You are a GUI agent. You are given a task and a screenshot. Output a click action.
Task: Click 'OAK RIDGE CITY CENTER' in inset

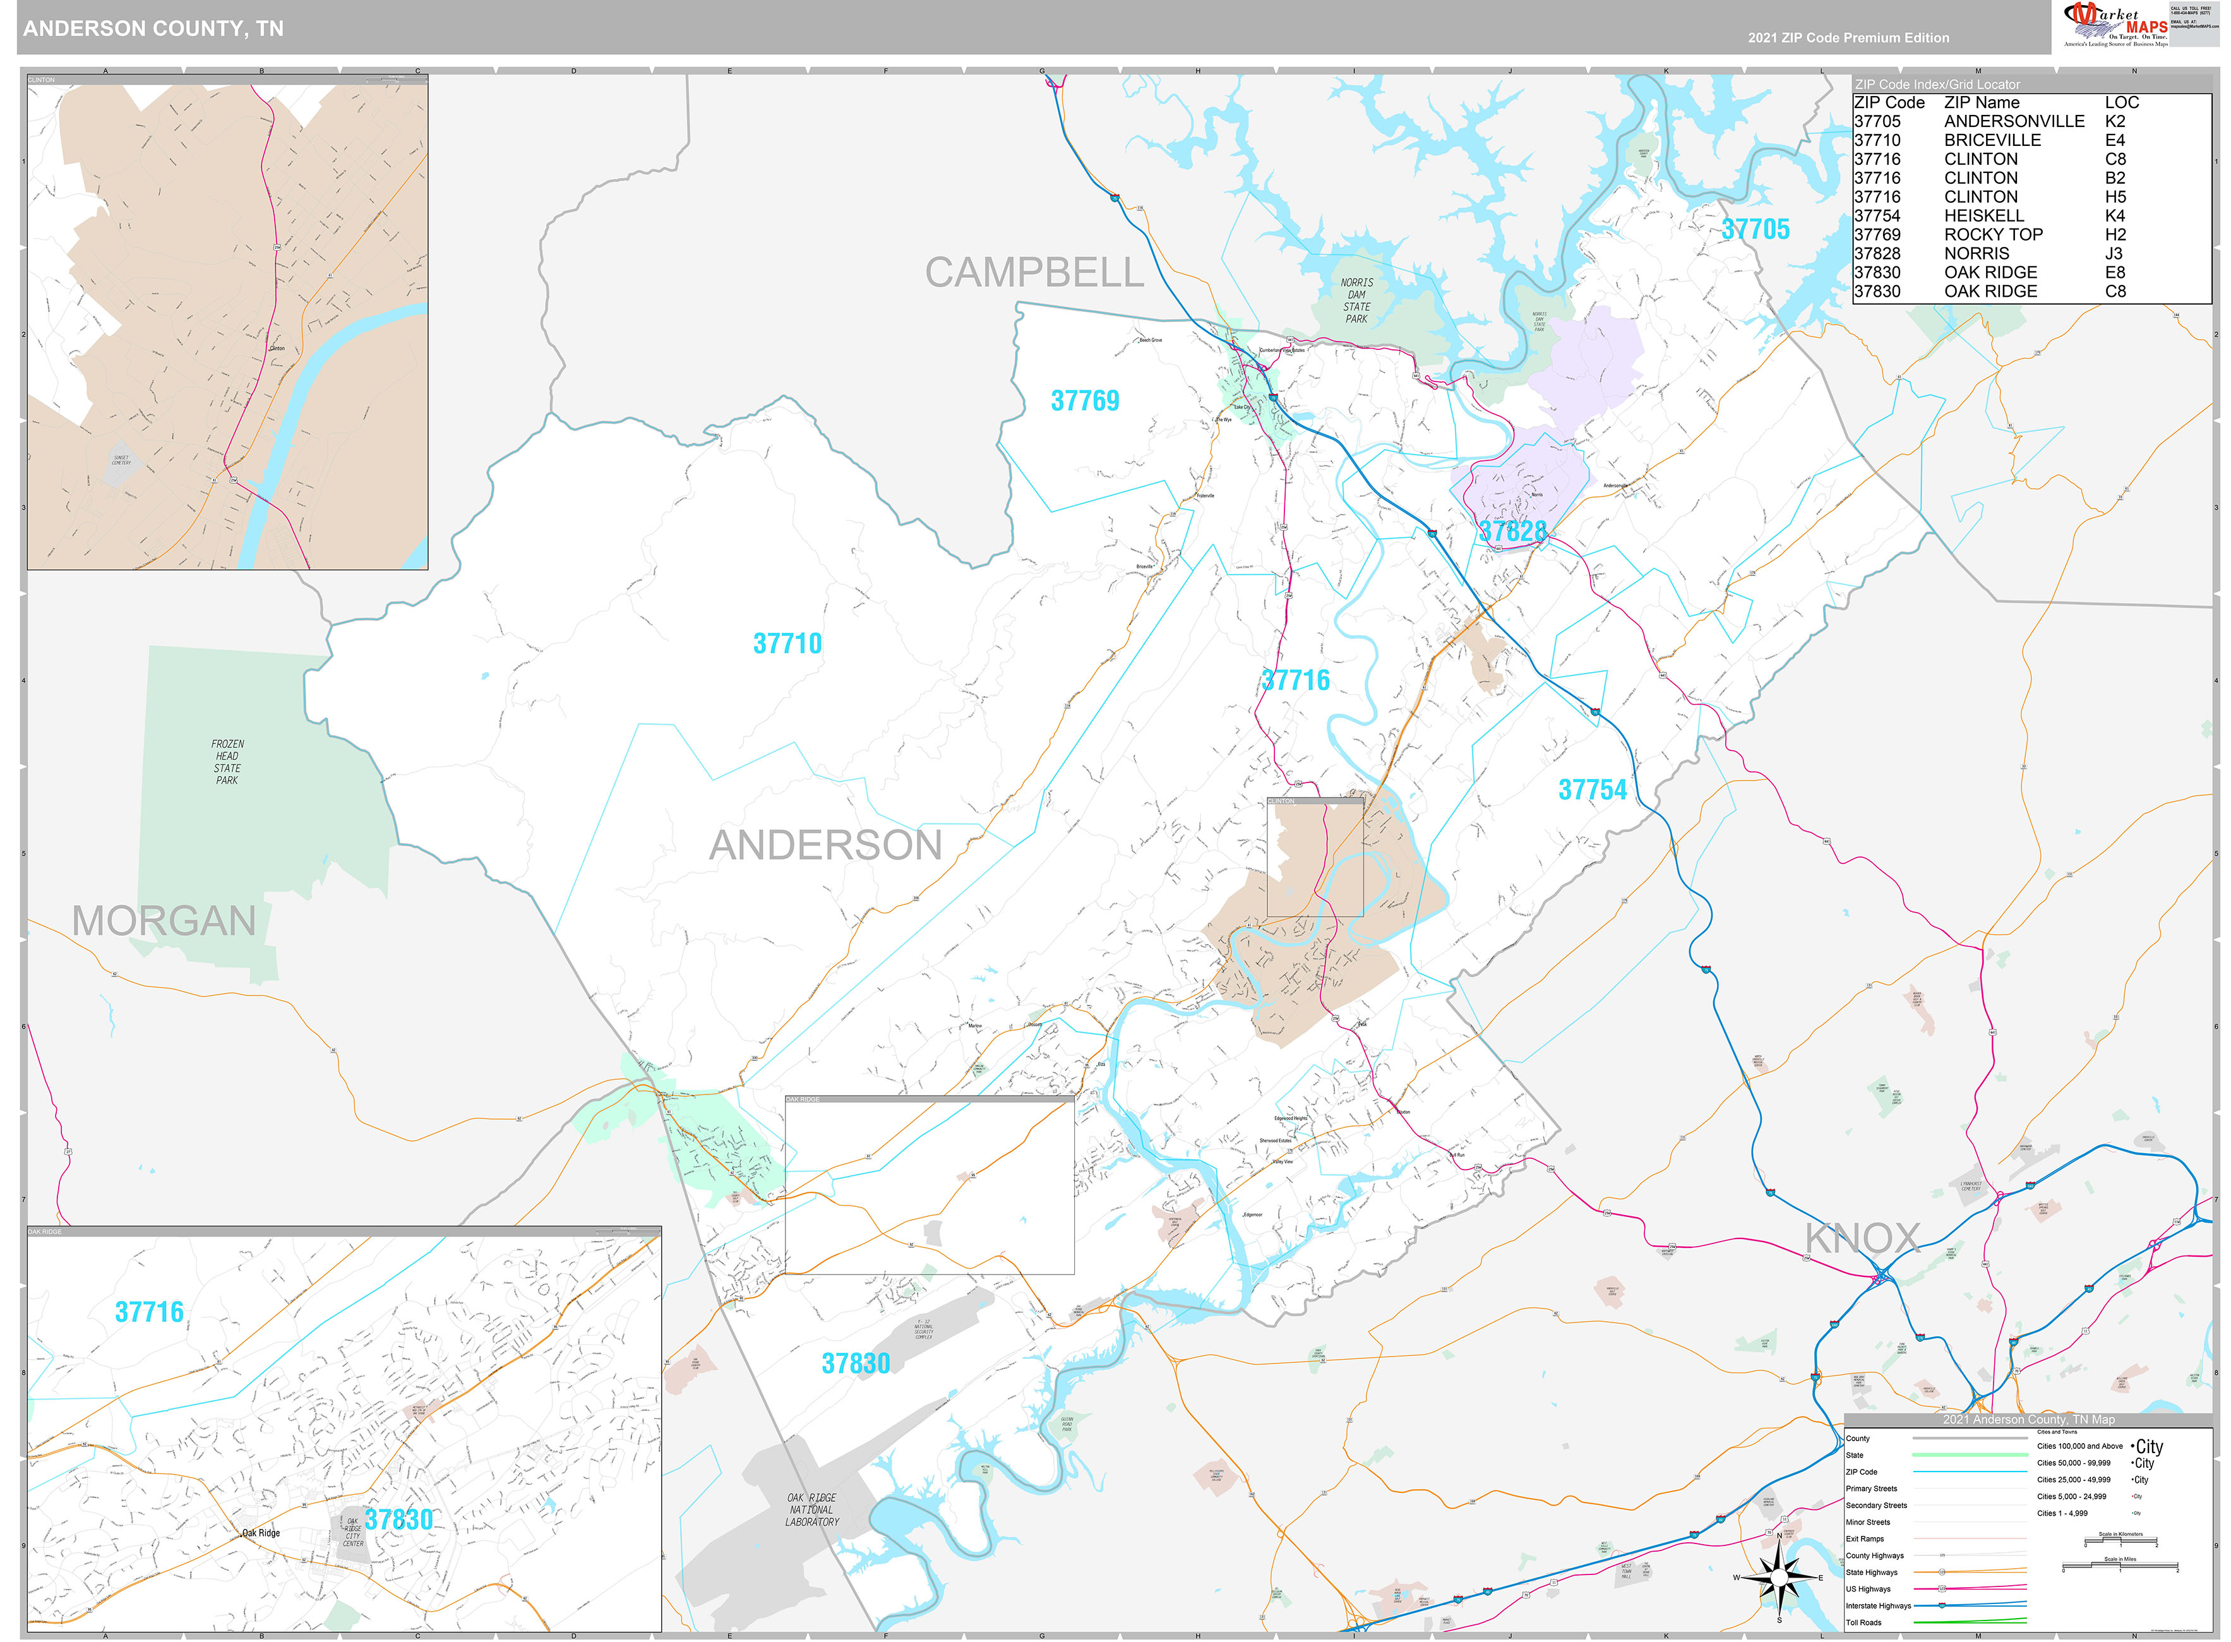point(353,1533)
